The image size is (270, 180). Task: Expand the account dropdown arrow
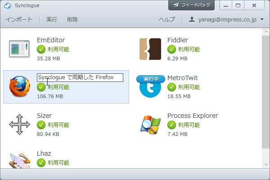(262, 20)
